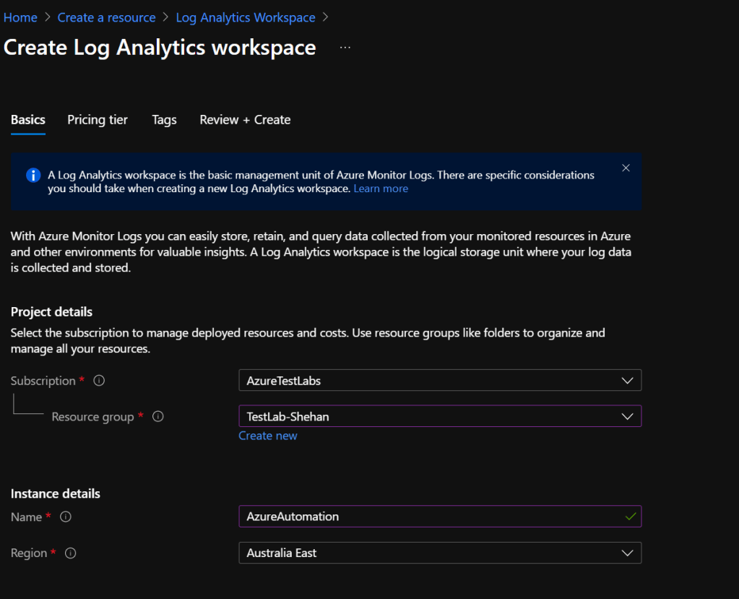Dismiss the blue information banner
The width and height of the screenshot is (739, 599).
(x=626, y=168)
